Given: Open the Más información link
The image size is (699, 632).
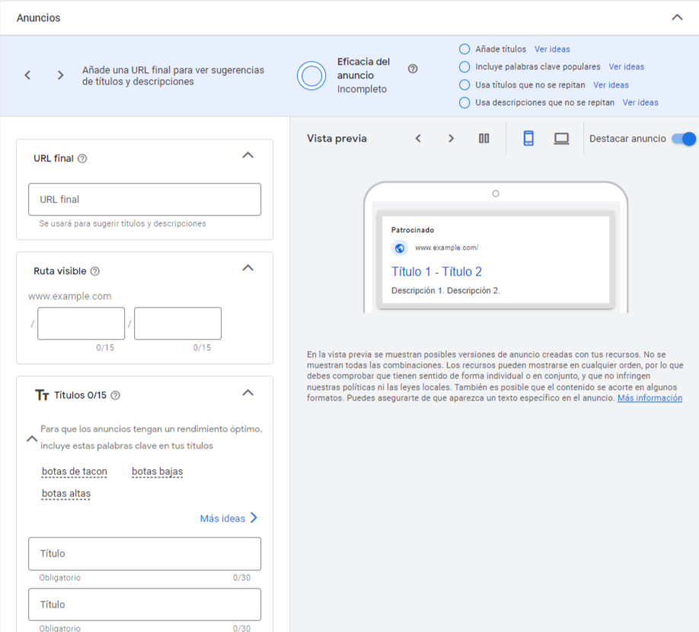Looking at the screenshot, I should point(650,398).
